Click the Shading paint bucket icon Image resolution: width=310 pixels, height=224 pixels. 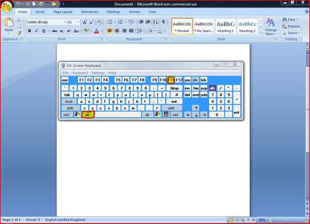(x=150, y=31)
